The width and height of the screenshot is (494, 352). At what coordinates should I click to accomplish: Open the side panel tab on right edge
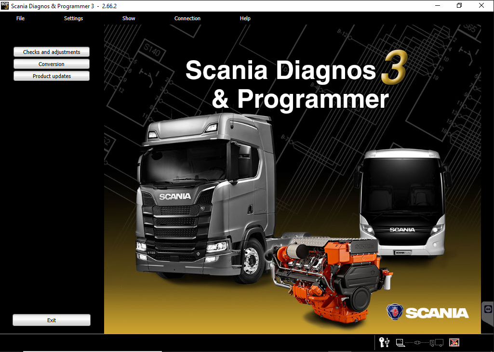click(488, 309)
